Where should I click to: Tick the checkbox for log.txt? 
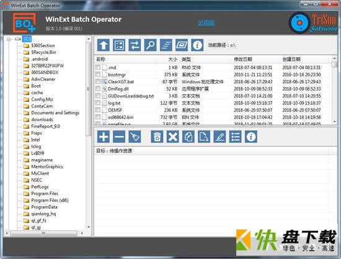pos(98,102)
